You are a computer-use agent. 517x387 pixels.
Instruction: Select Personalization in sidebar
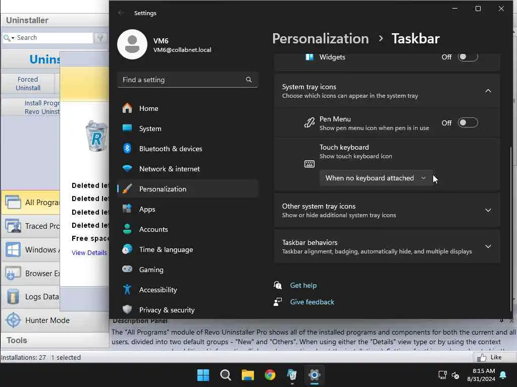tap(187, 189)
